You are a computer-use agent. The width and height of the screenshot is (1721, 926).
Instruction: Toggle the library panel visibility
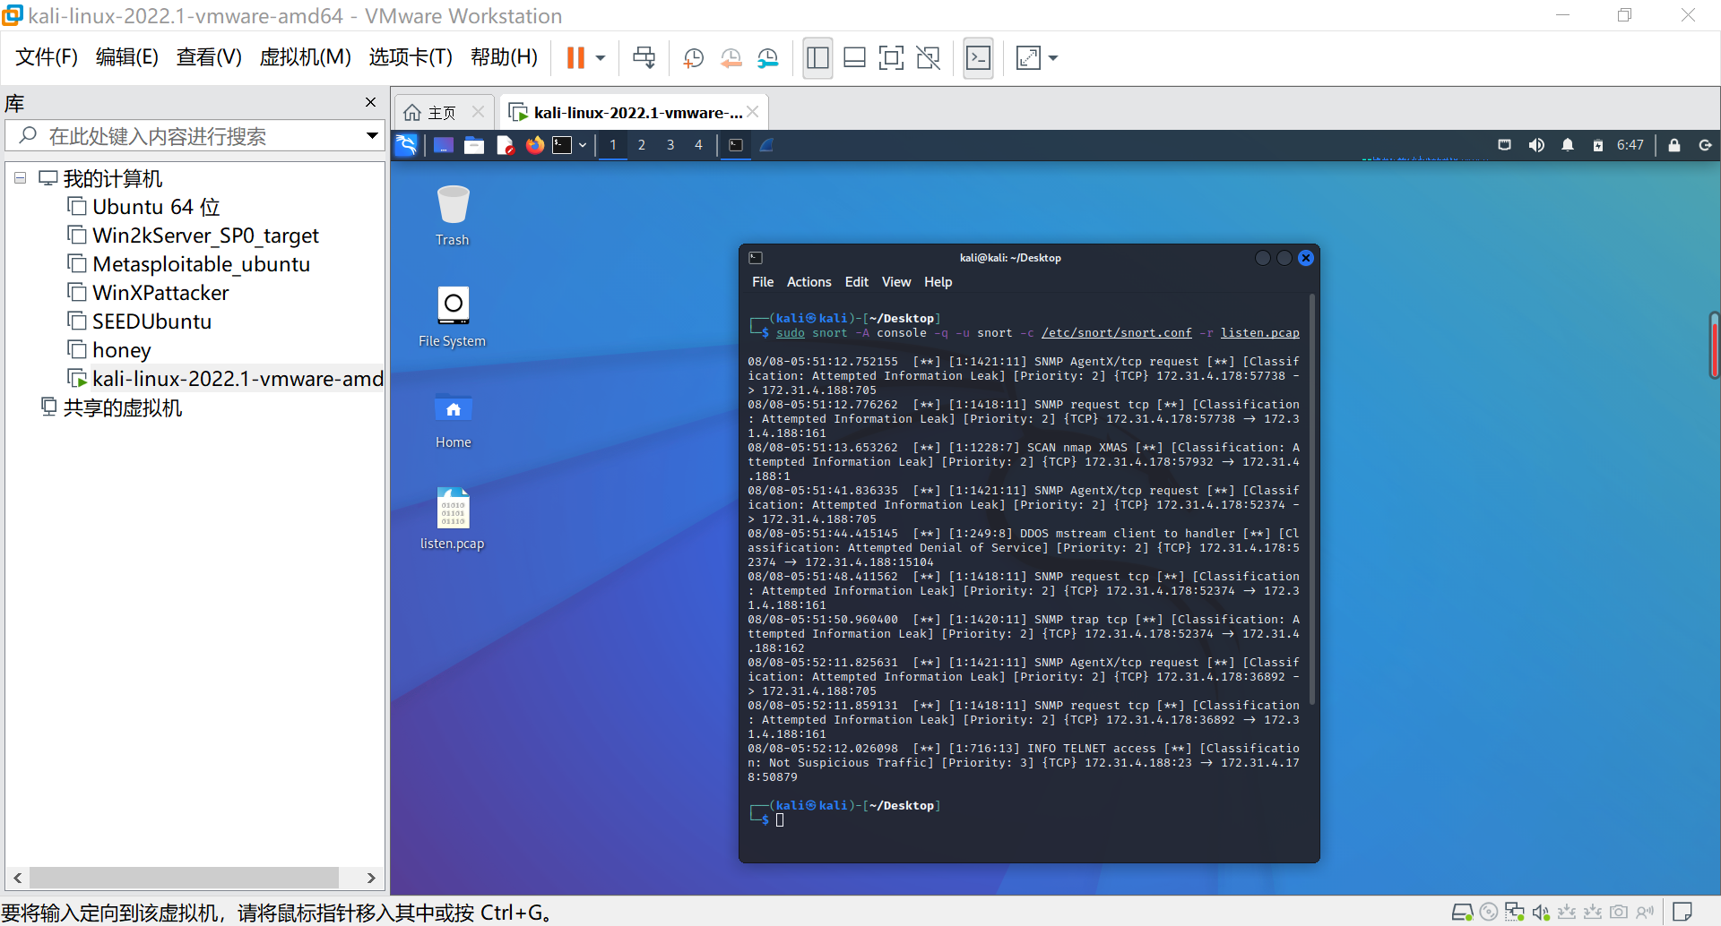[817, 58]
